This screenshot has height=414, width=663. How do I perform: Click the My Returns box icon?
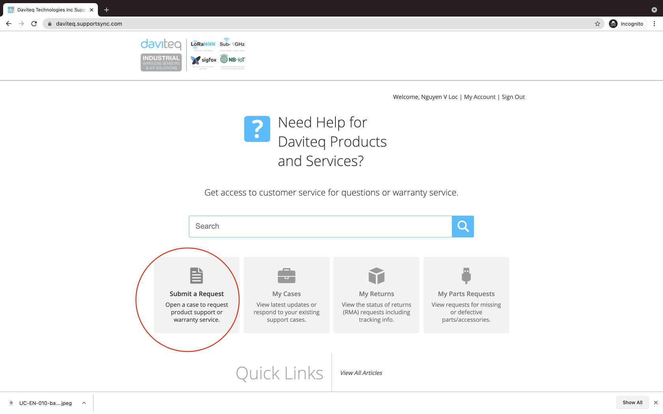[376, 276]
